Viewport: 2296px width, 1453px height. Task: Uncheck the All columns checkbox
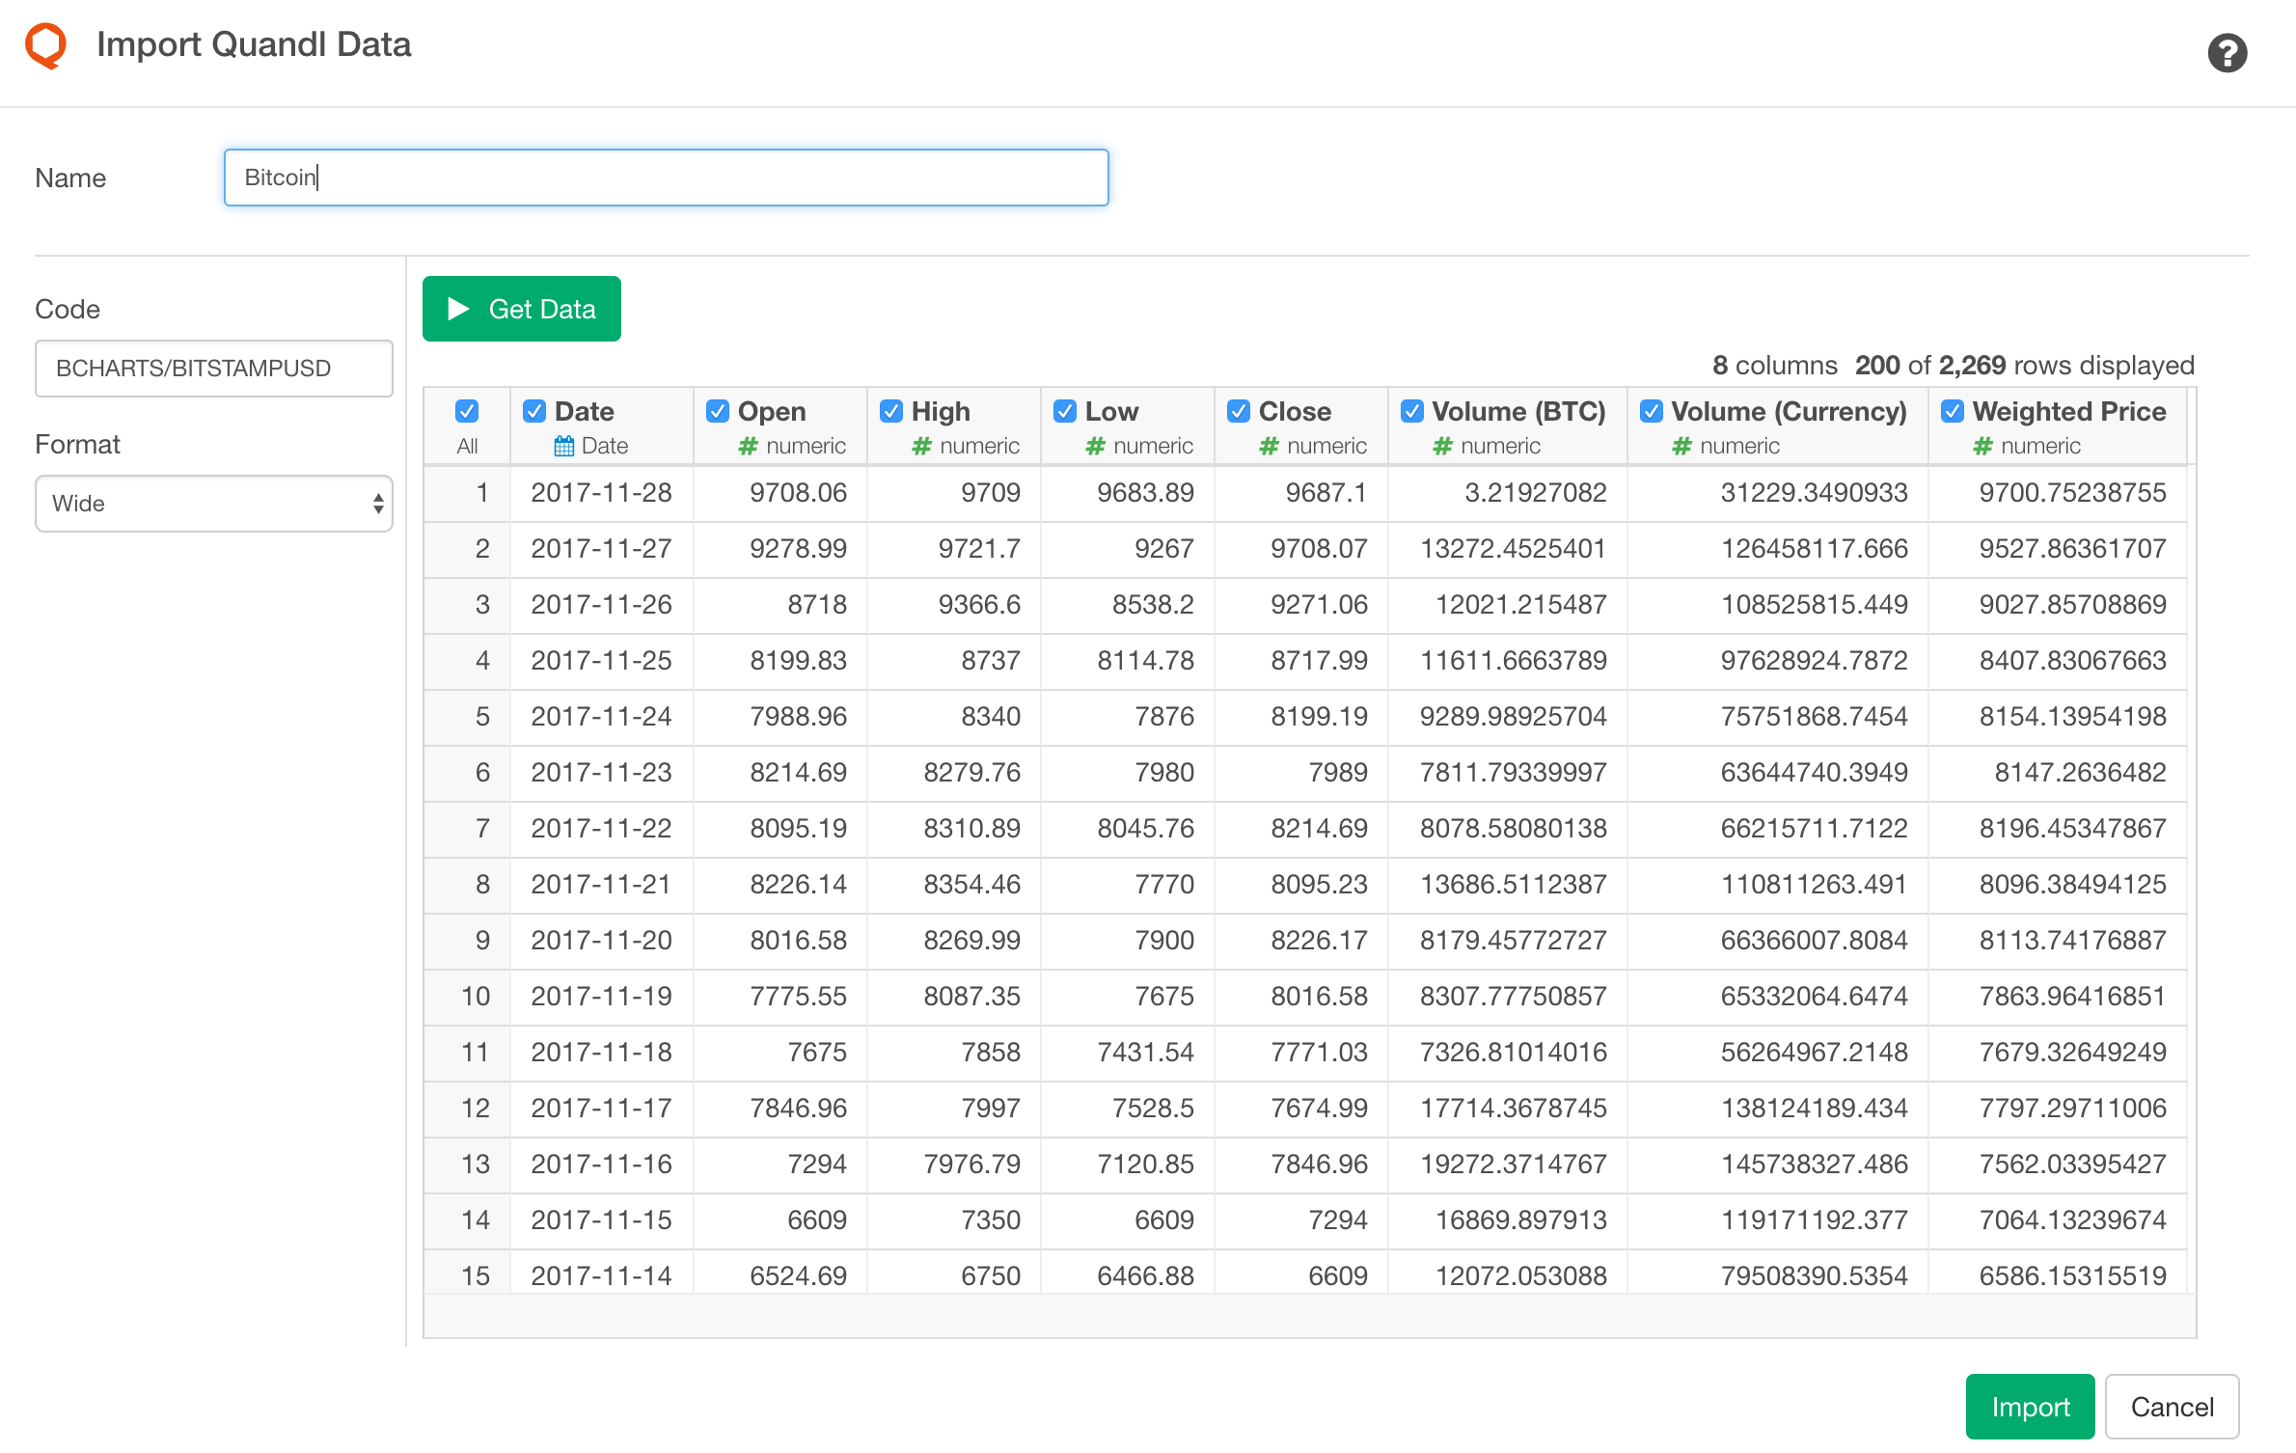point(467,410)
